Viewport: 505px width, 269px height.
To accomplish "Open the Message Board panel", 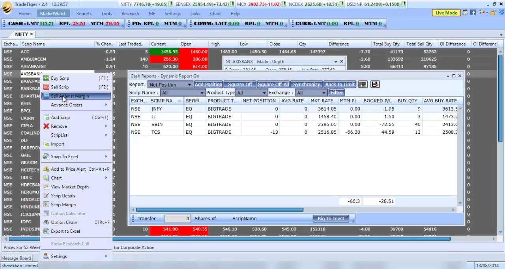I will point(17,258).
